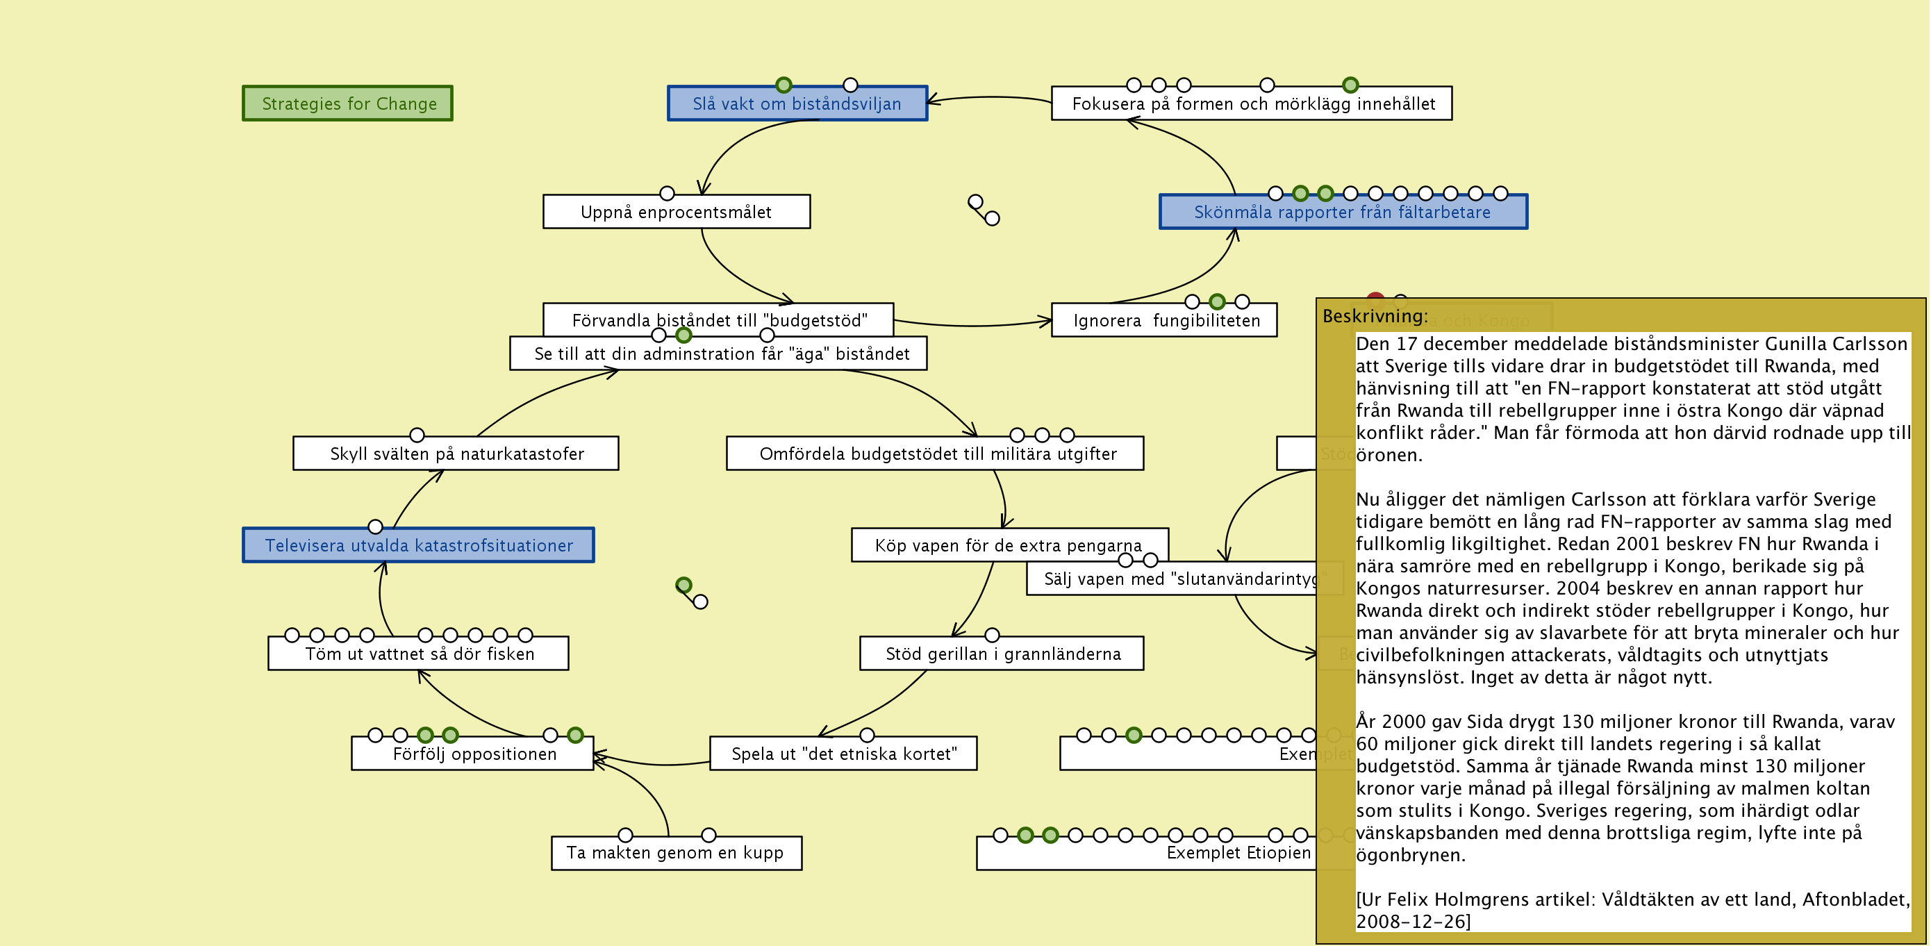The height and width of the screenshot is (946, 1931).
Task: Click the rightmost circle above Förfölj oppositionen
Action: (x=575, y=735)
